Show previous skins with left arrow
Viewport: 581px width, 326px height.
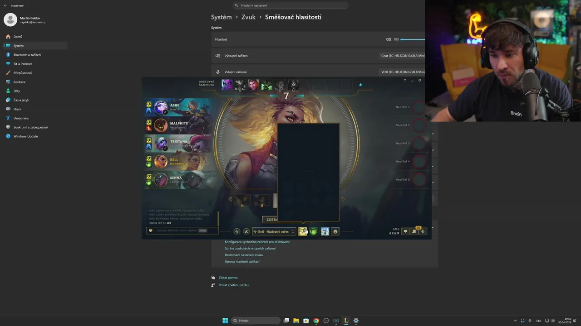[230, 199]
